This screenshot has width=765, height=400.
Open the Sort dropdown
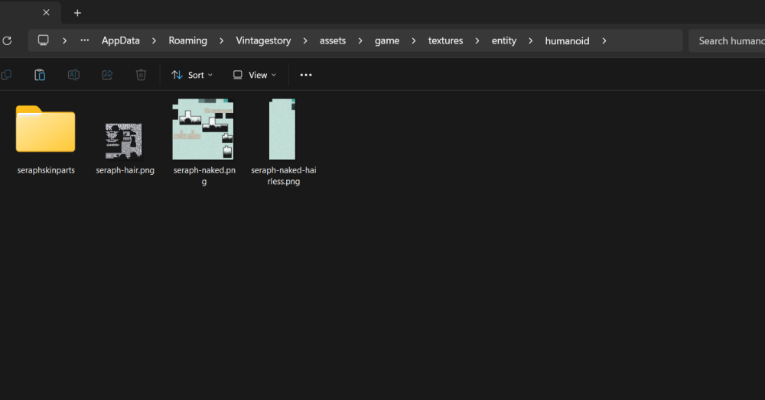tap(192, 75)
